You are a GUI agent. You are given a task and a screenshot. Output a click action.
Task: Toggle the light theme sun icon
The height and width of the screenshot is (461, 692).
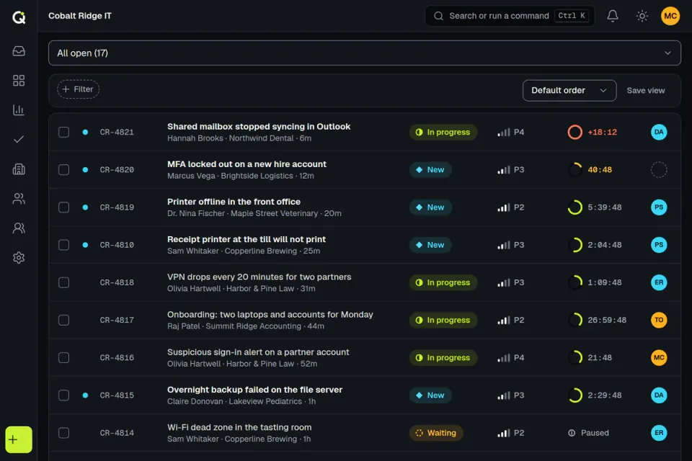(642, 16)
